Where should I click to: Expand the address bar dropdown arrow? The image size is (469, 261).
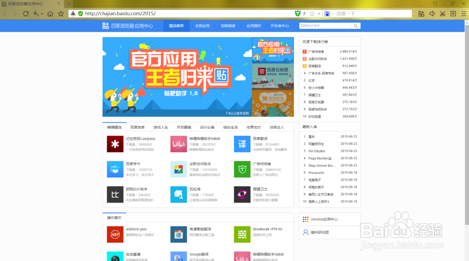pos(319,14)
